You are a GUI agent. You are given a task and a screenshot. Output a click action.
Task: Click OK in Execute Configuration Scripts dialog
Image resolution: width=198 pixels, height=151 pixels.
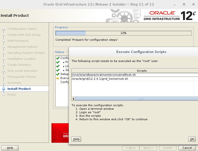coord(192,139)
